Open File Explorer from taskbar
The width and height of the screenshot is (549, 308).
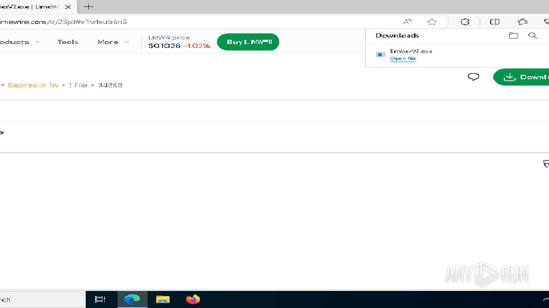pos(163,299)
